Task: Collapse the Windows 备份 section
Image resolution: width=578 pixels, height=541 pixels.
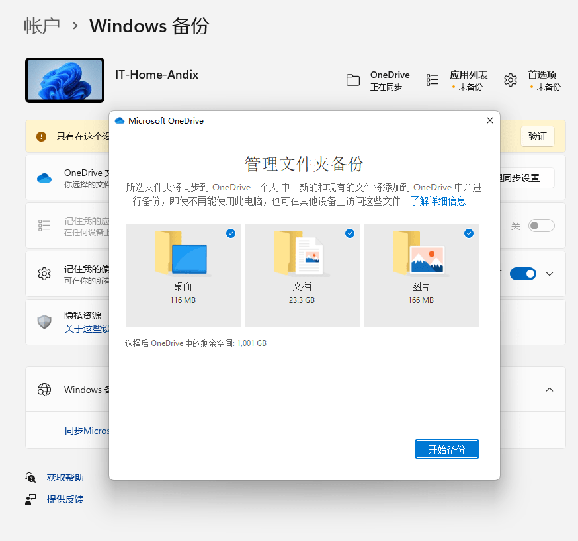Action: tap(549, 390)
